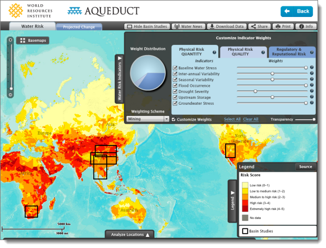Hide Basin Studies overlay
This screenshot has width=326, height=248.
(x=147, y=26)
